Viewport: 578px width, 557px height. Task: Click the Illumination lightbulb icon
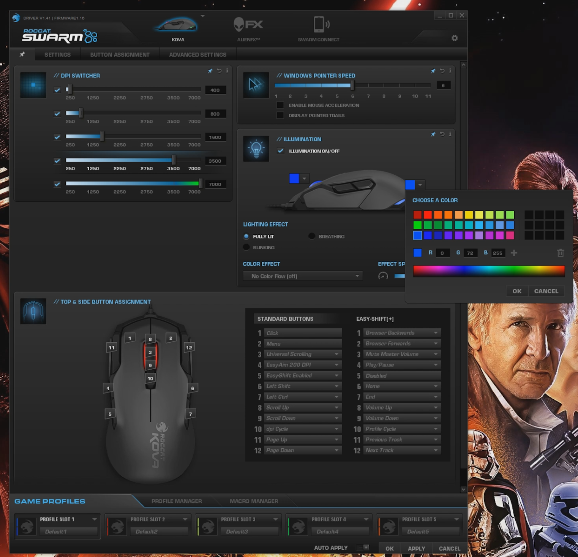tap(256, 149)
